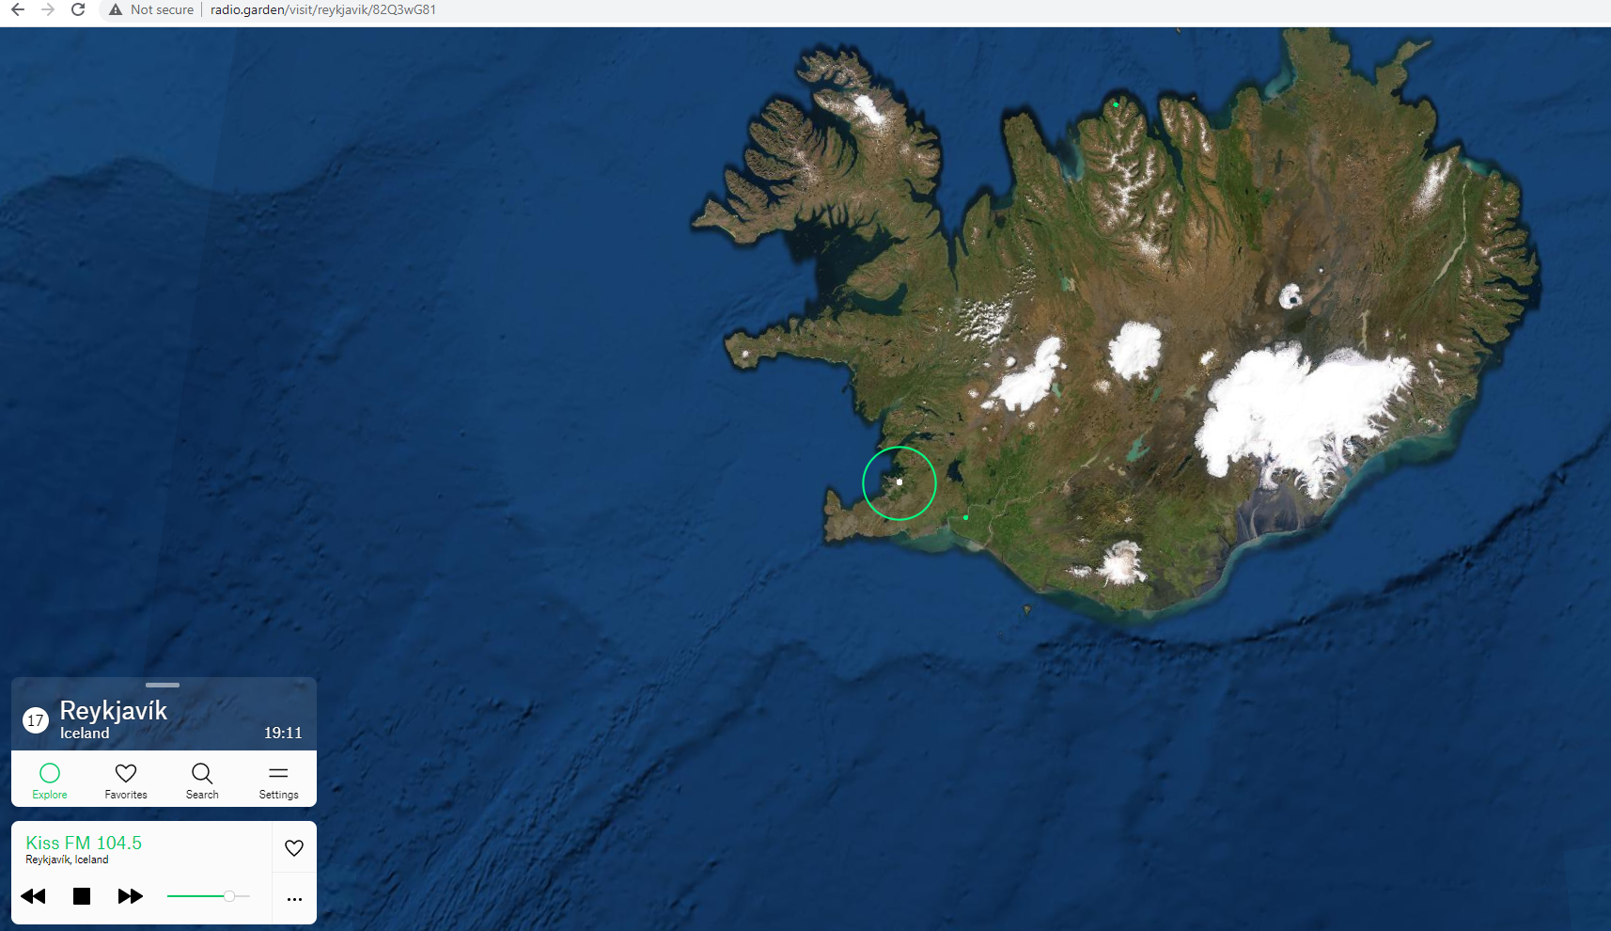Reload the radio.garden page
The width and height of the screenshot is (1611, 931).
click(x=78, y=9)
